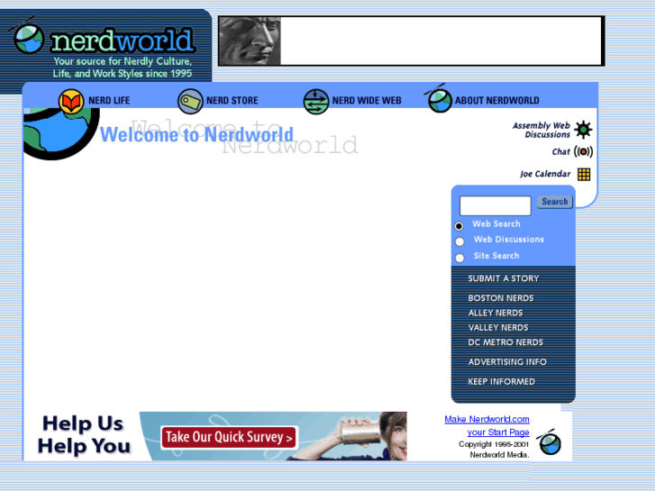
Task: Click Take Our Quick Survey button
Action: click(x=229, y=438)
